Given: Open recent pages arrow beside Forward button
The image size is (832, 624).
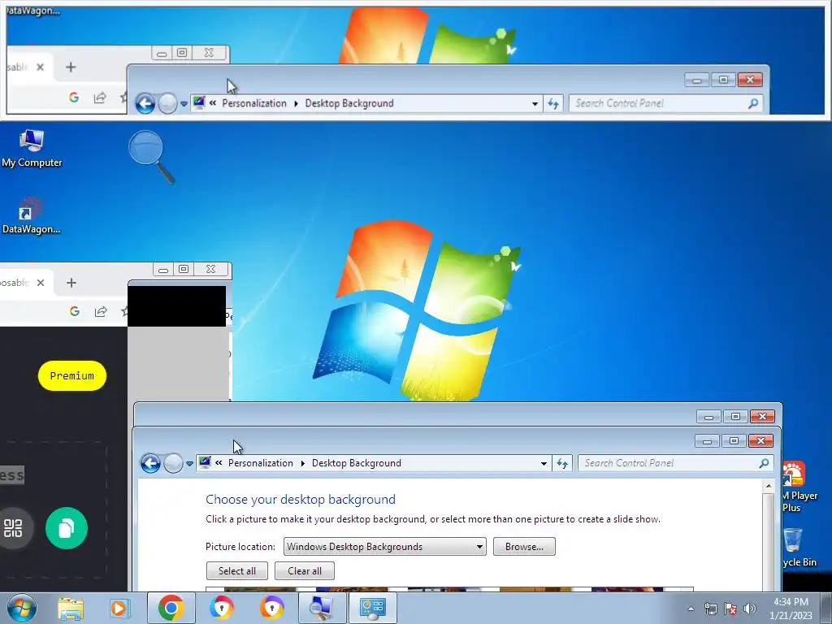Looking at the screenshot, I should click(x=189, y=464).
